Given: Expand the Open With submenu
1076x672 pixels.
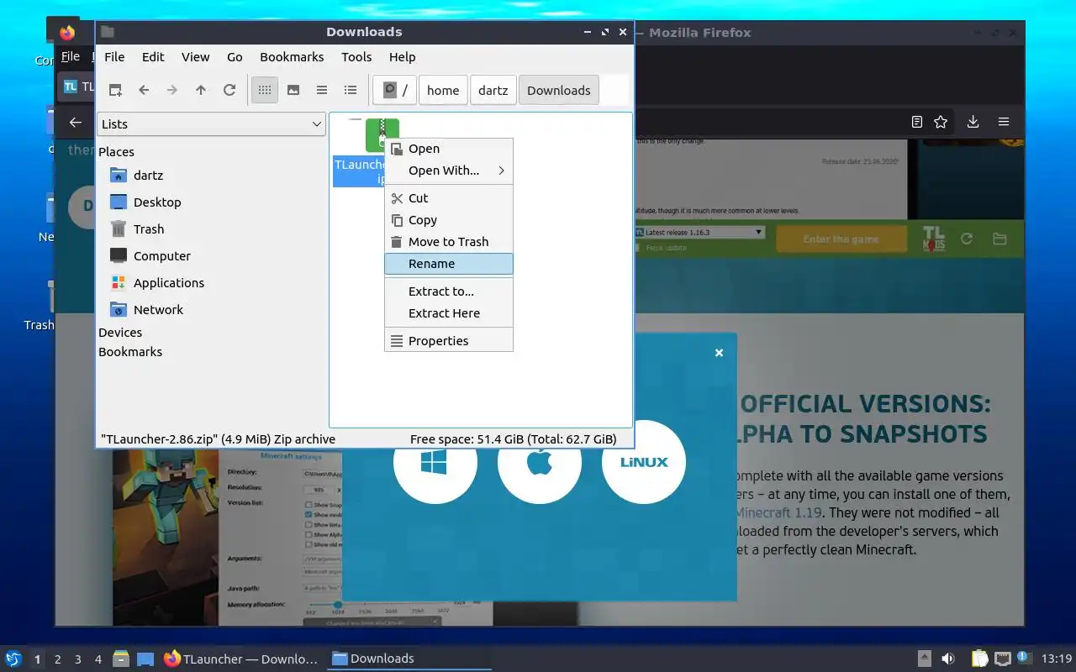Looking at the screenshot, I should pos(449,171).
